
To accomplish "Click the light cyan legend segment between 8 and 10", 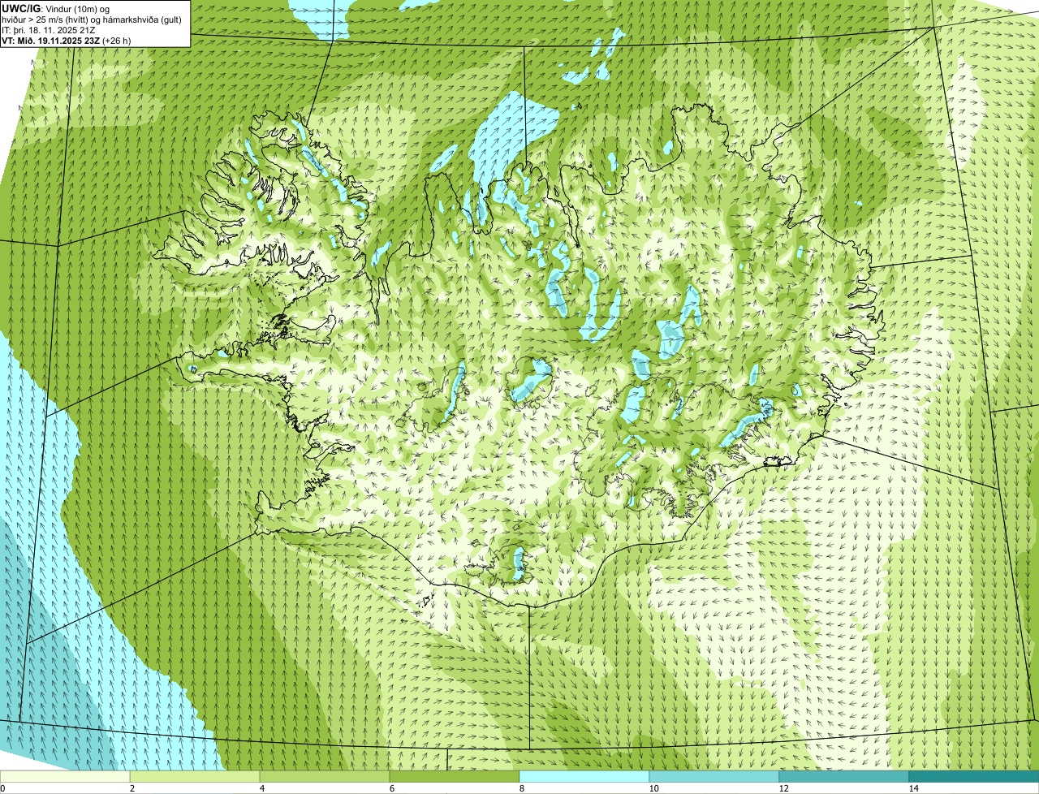I will (584, 776).
